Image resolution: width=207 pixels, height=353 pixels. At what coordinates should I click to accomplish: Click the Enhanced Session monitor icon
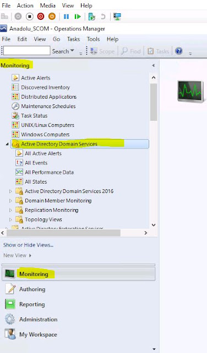coord(117,17)
